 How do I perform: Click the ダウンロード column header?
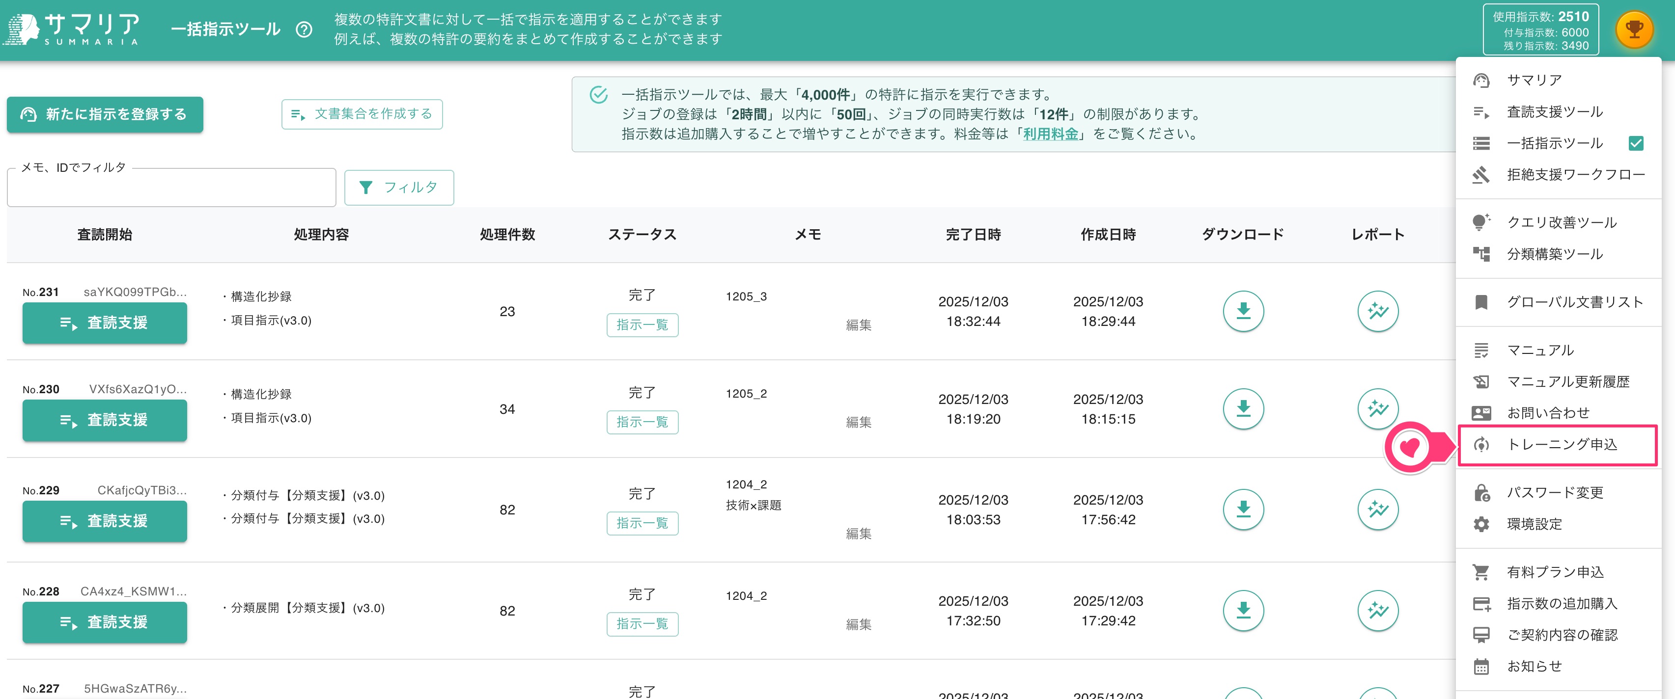pyautogui.click(x=1243, y=235)
